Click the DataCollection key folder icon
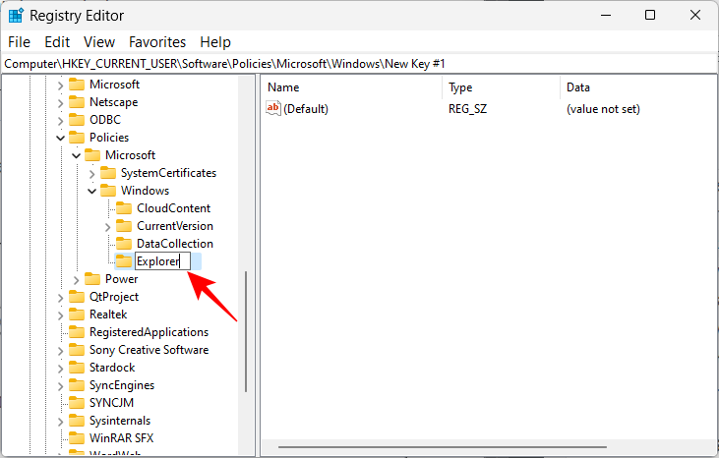 tap(123, 244)
